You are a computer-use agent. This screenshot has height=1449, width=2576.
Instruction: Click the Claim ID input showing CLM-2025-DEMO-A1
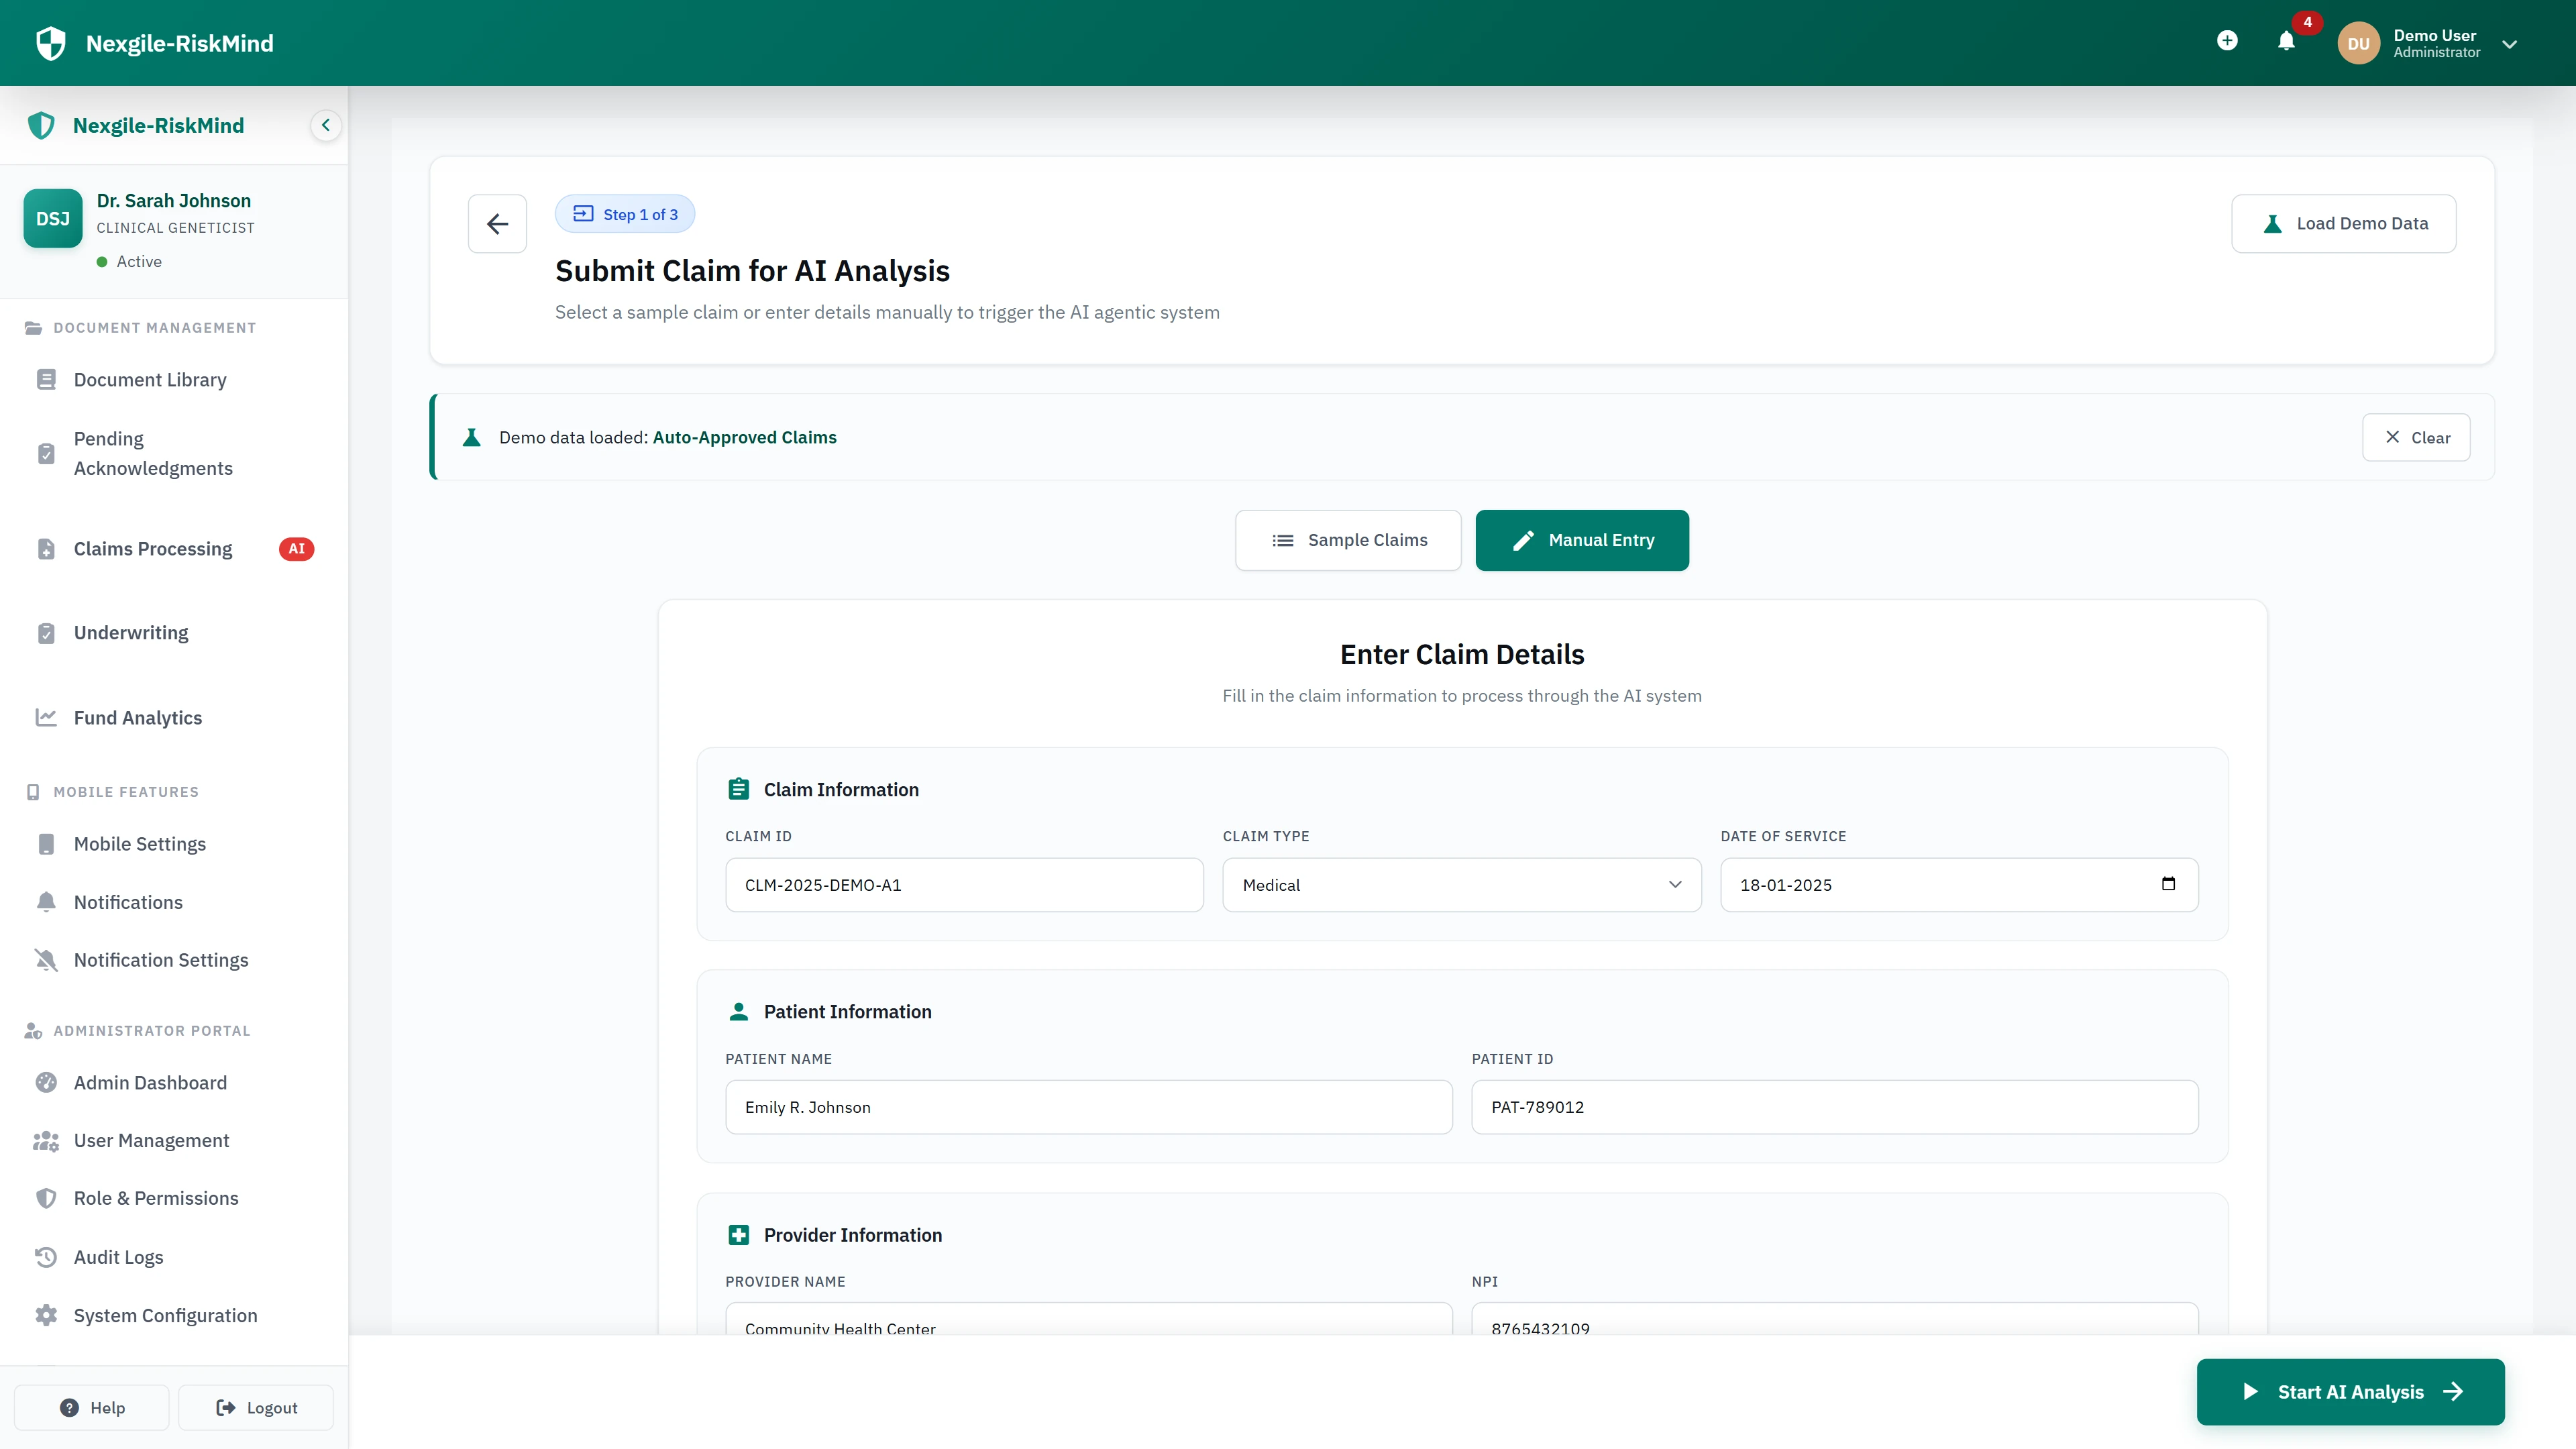point(963,884)
